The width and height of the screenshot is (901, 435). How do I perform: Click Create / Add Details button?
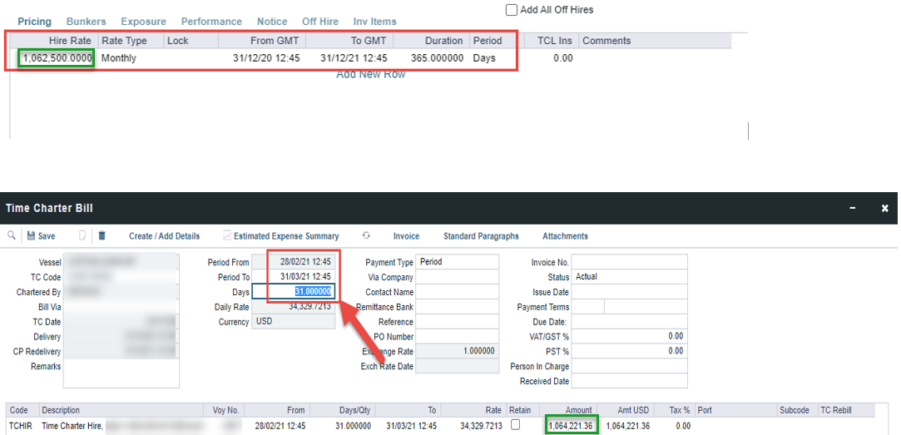[x=164, y=236]
